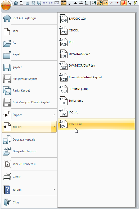Click the home icon in the top toolbar
139x209 pixels.
[x=16, y=3]
